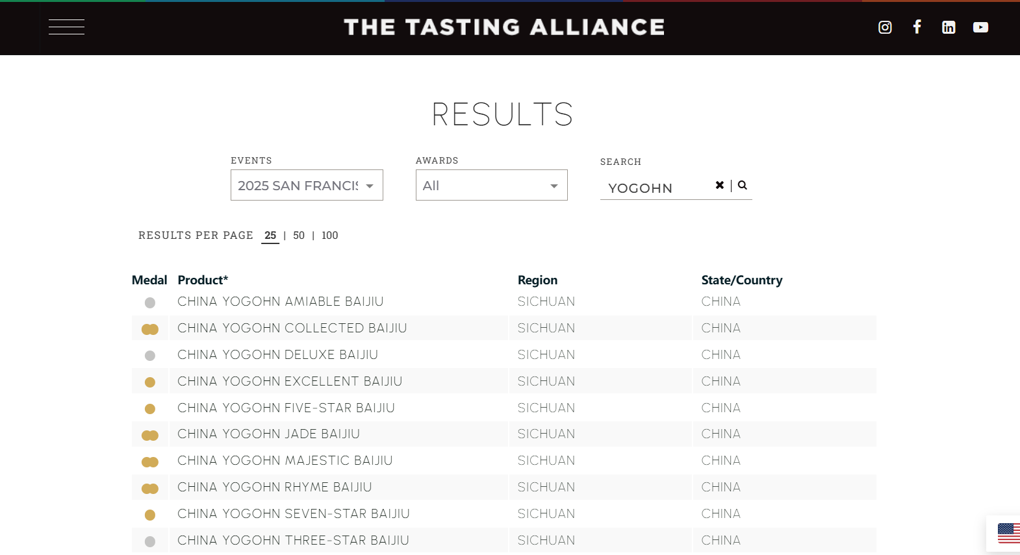Open the LinkedIn page icon

click(x=949, y=27)
